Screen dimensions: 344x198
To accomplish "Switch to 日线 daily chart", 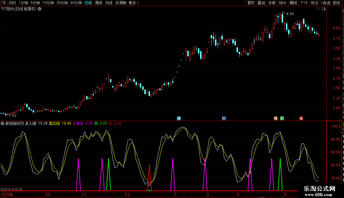I will [x=88, y=3].
